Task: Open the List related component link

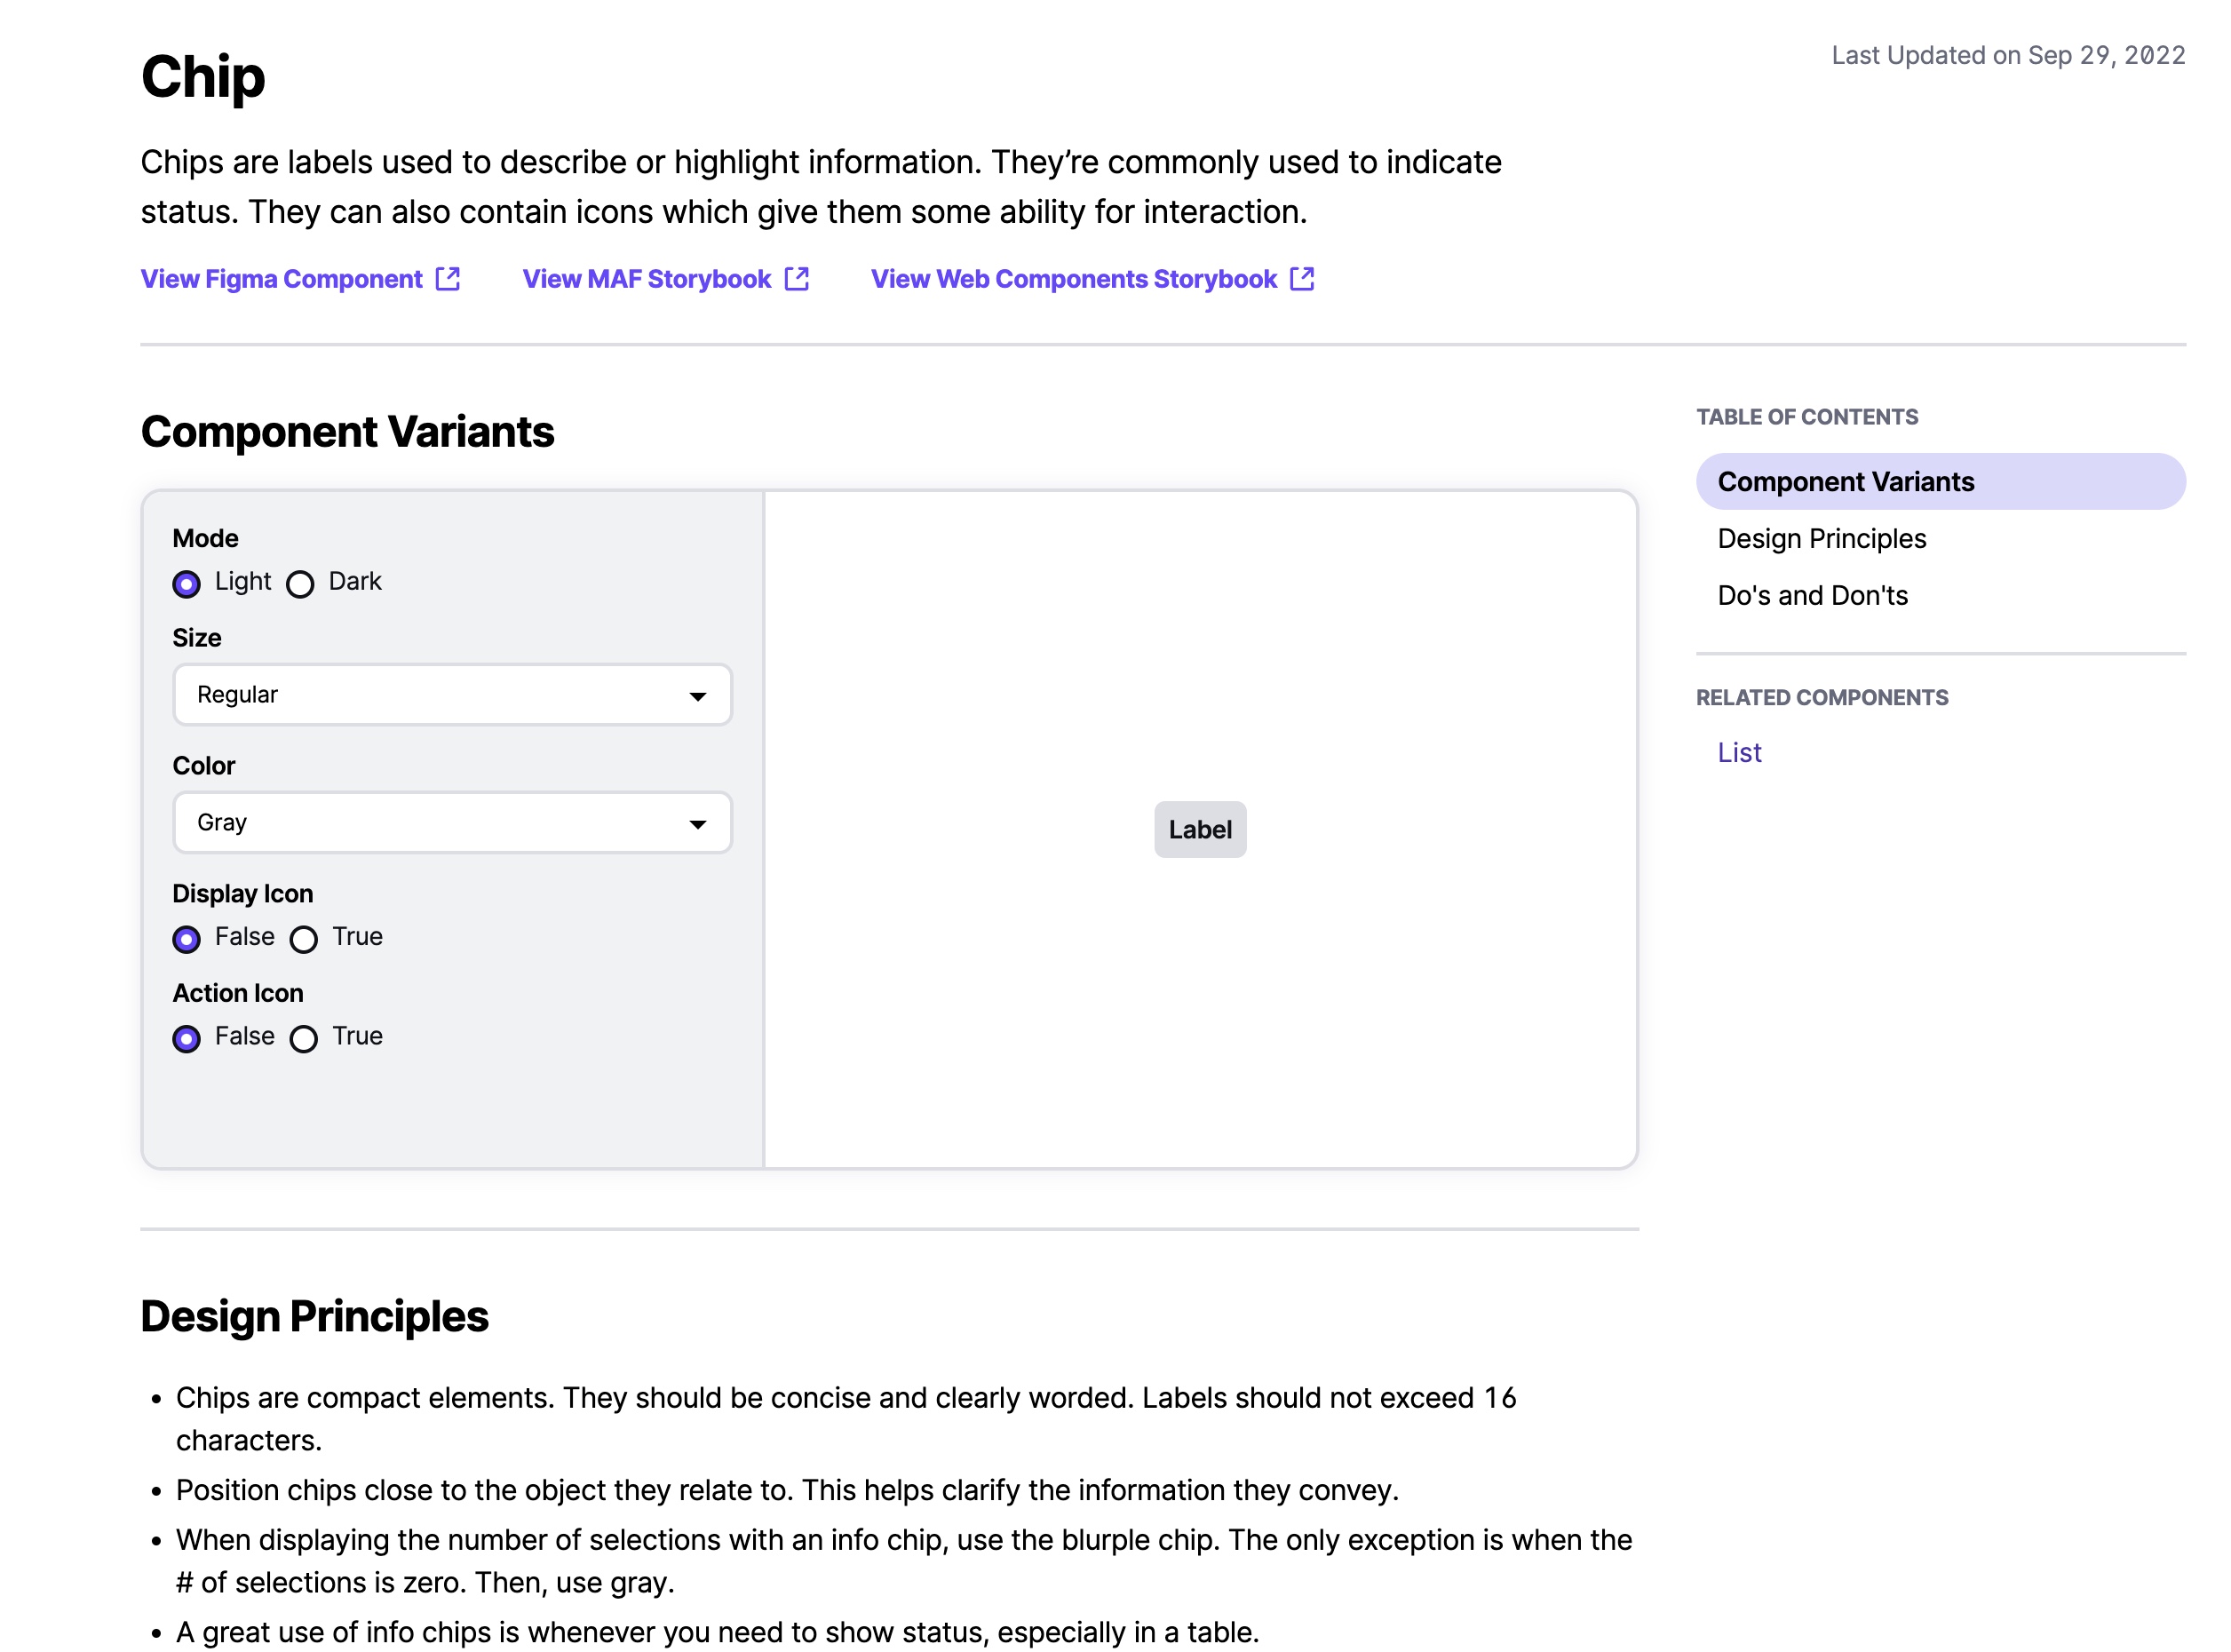Action: click(x=1739, y=753)
